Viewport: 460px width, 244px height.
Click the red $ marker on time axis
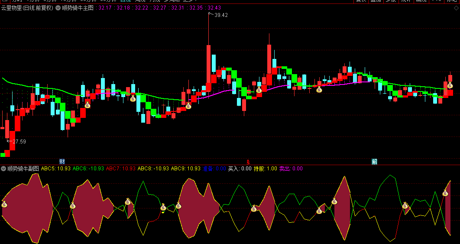point(248,161)
